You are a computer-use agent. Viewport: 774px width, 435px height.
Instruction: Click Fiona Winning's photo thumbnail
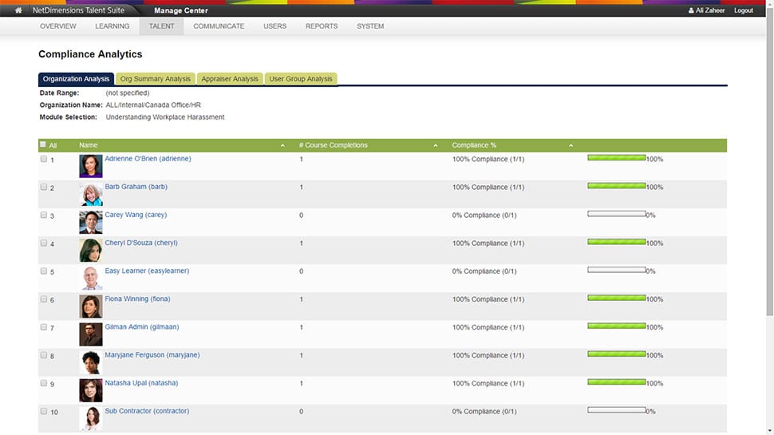coord(91,306)
